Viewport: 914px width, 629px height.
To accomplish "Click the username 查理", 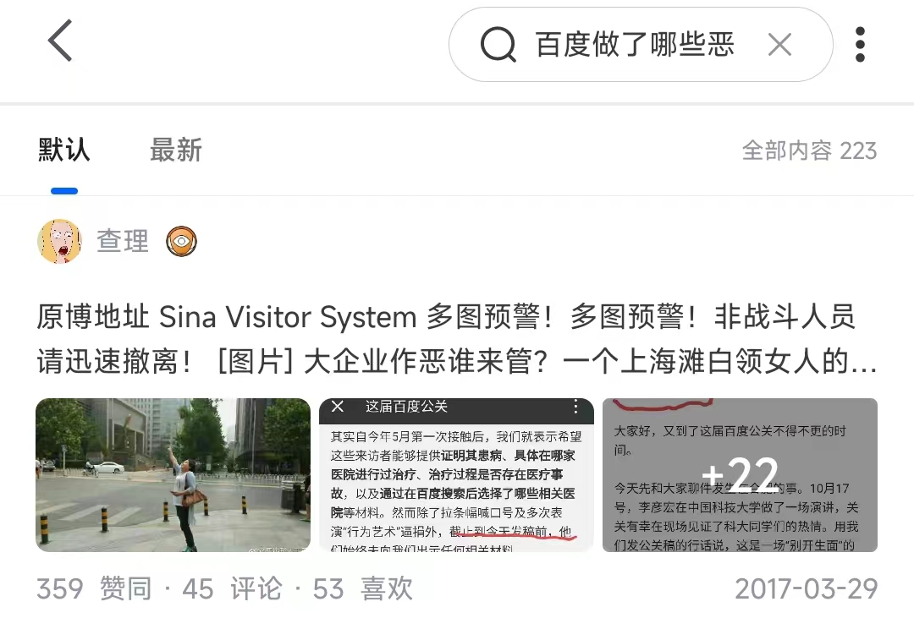I will pyautogui.click(x=123, y=241).
